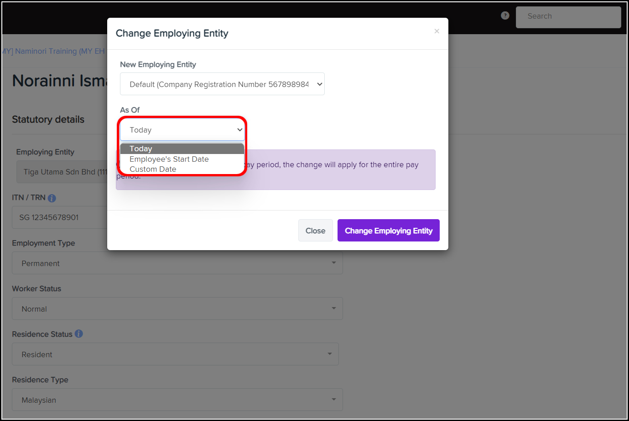Close the dialog with the X icon

click(437, 31)
